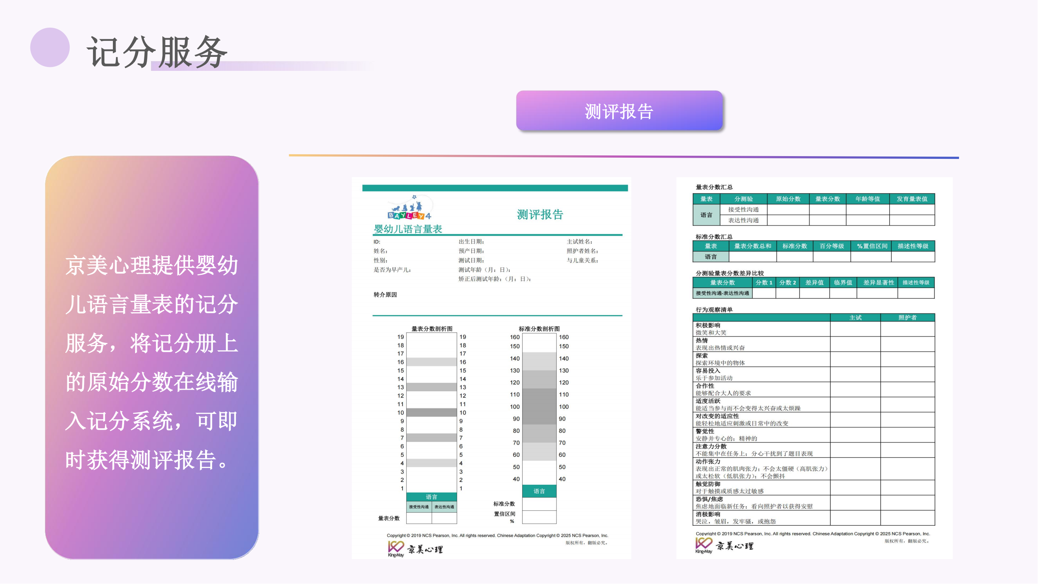Click the 转介原因 field label

385,295
